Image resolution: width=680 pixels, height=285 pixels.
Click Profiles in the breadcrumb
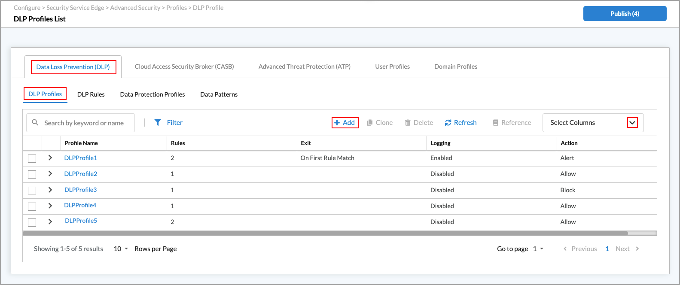177,8
